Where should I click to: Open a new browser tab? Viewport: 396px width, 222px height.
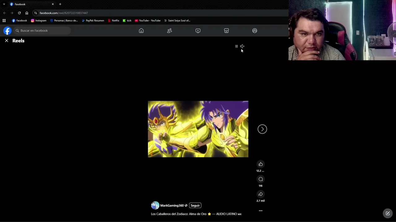click(x=60, y=4)
